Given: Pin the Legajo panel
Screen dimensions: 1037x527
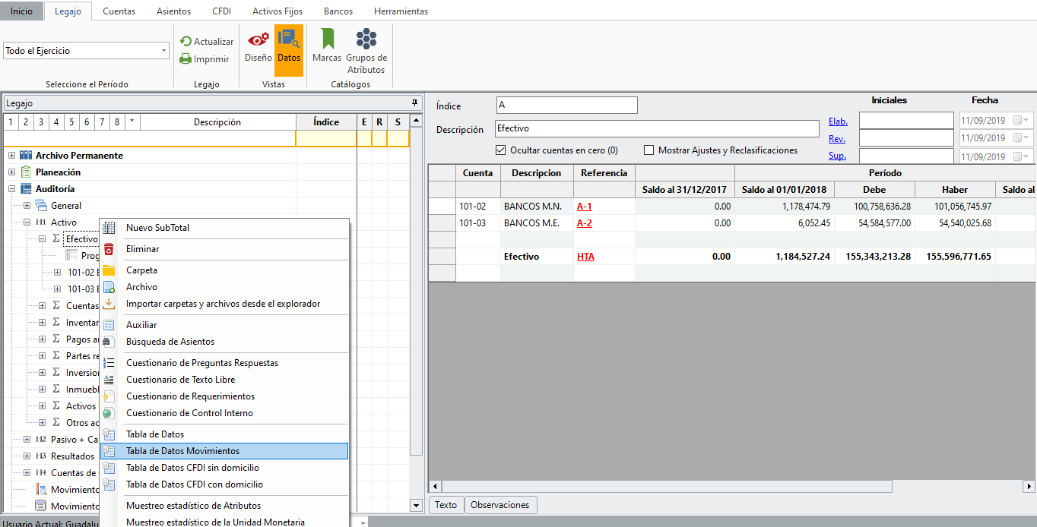Looking at the screenshot, I should click(x=414, y=103).
